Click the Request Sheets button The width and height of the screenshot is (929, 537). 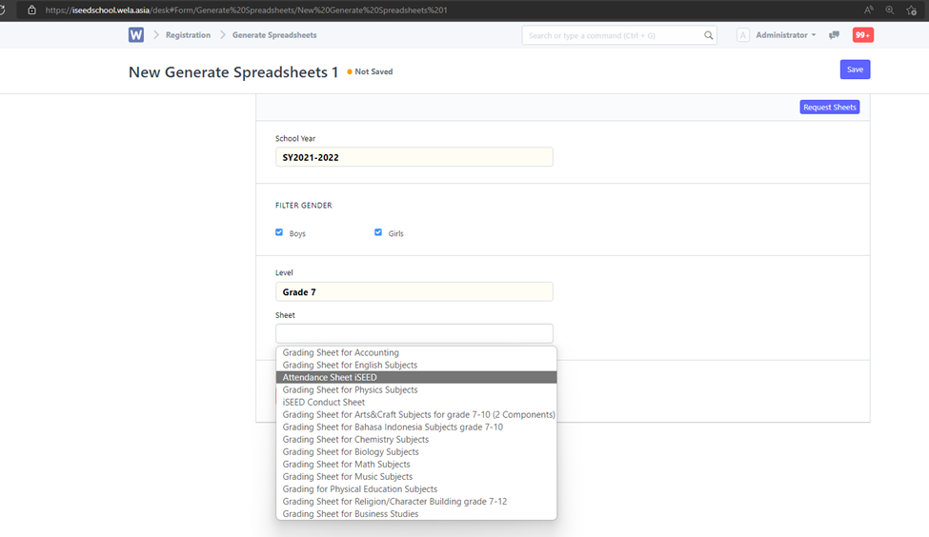click(829, 108)
